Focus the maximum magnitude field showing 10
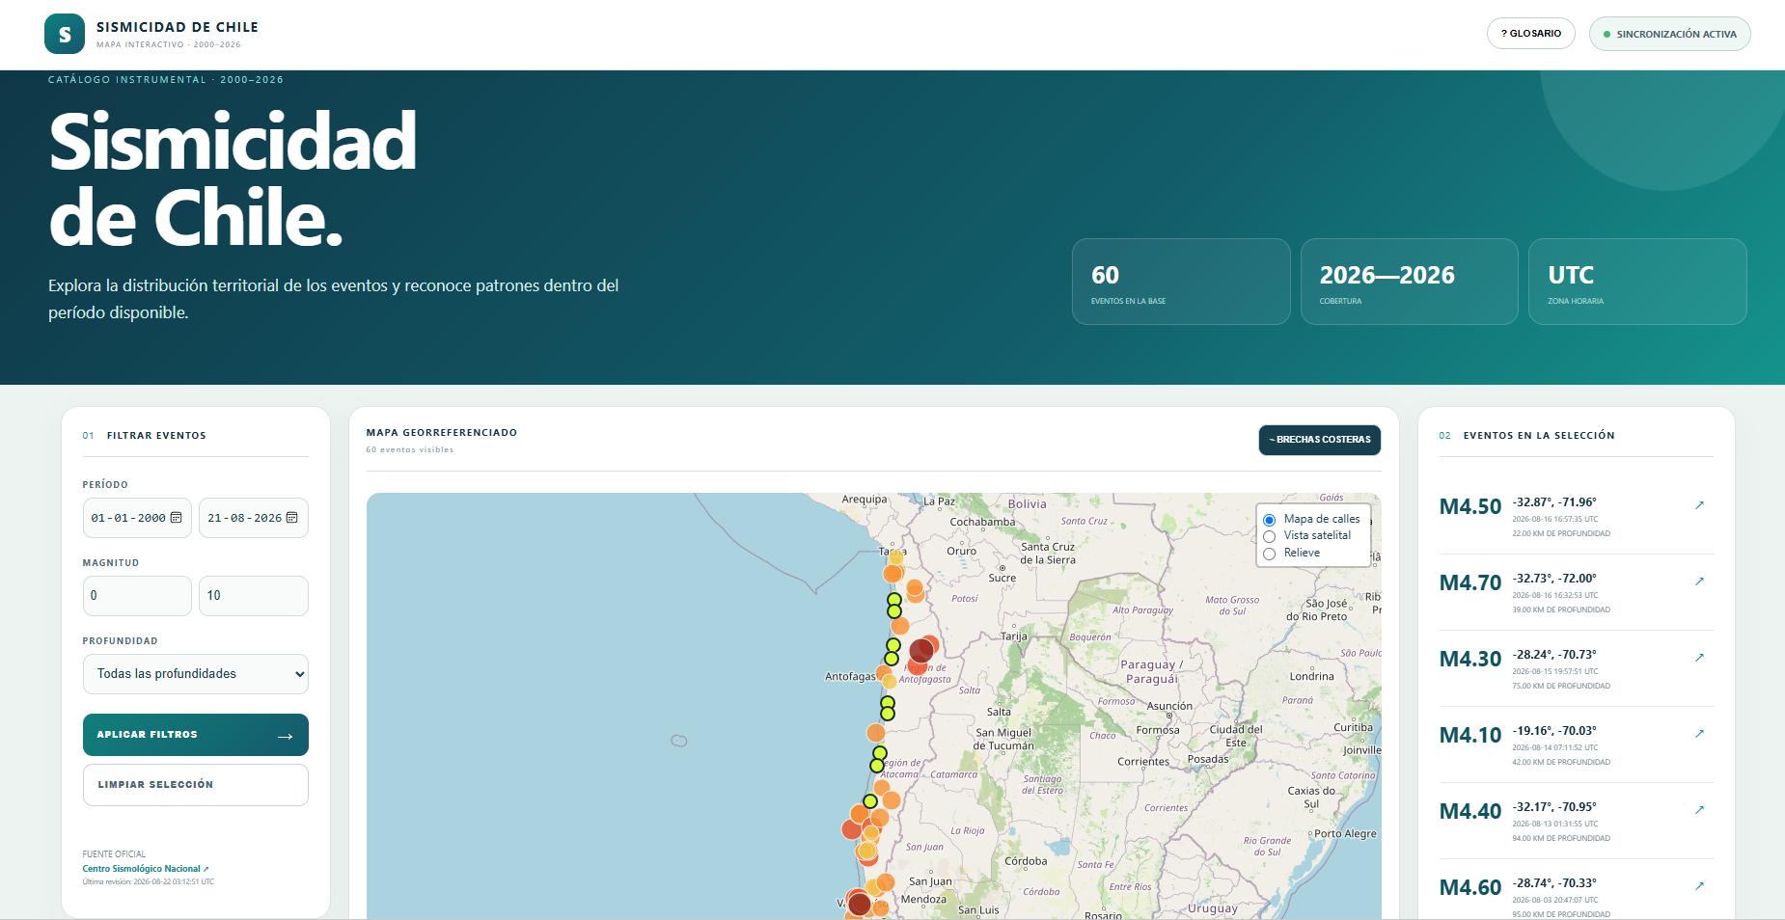 coord(253,596)
